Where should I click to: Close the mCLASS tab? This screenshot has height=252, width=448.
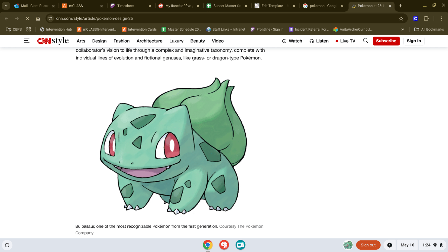coord(101,6)
